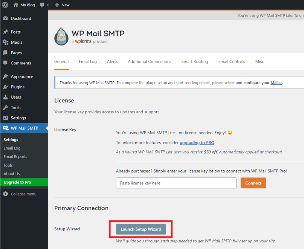Screen dimensions: 304x249
Task: Open Dashboard in the sidebar
Action: coord(21,18)
